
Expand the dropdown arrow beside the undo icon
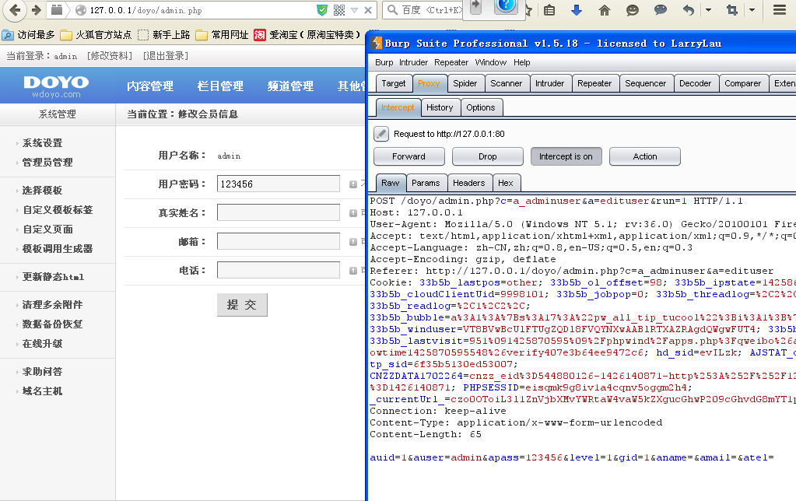click(708, 10)
